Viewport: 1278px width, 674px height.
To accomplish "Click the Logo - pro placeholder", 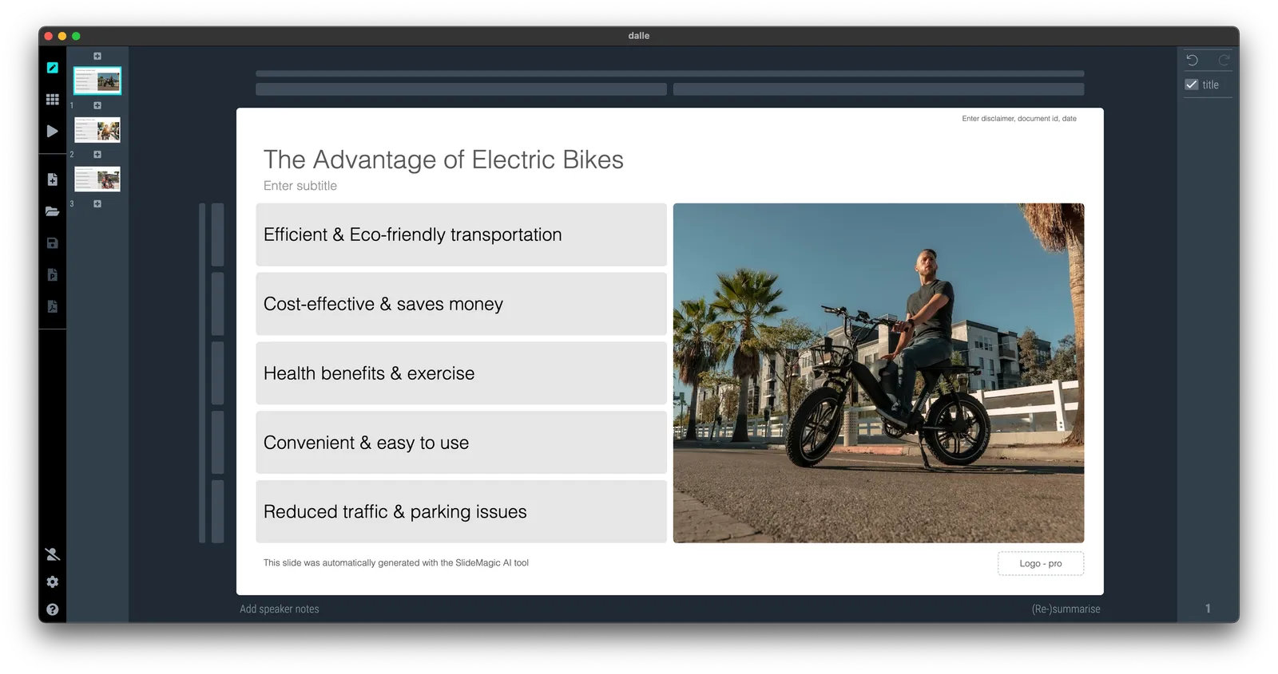I will [1041, 564].
